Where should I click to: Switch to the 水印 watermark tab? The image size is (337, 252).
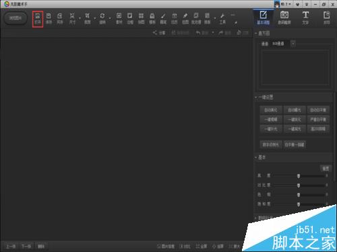(327, 18)
